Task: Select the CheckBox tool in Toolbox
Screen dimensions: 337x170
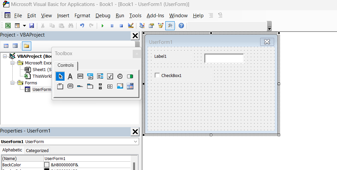Action: point(110,76)
